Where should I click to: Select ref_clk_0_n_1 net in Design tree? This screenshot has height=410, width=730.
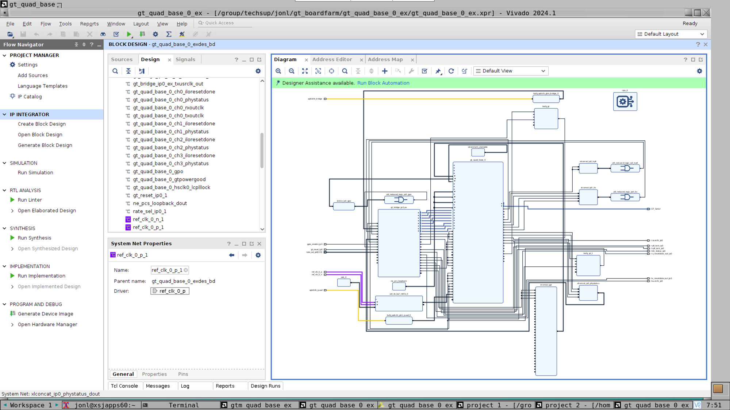(x=148, y=219)
